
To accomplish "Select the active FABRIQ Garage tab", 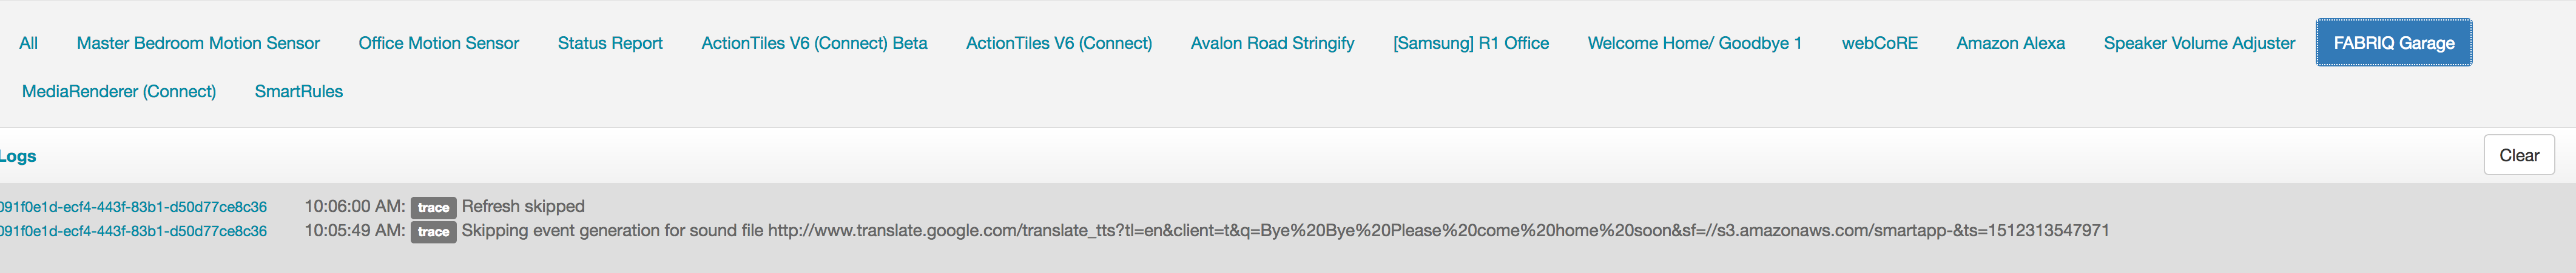I will [2394, 43].
